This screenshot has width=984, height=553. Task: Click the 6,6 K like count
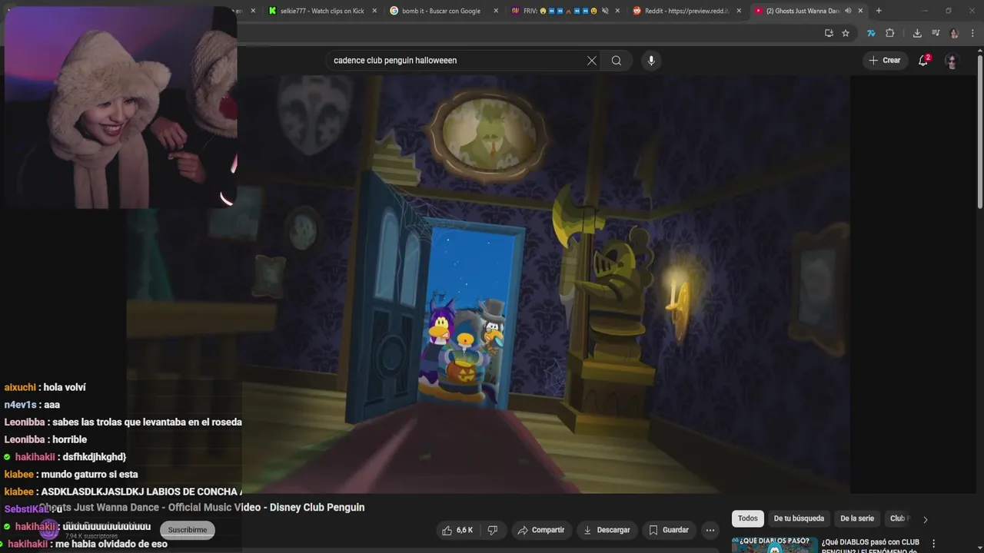pos(464,530)
